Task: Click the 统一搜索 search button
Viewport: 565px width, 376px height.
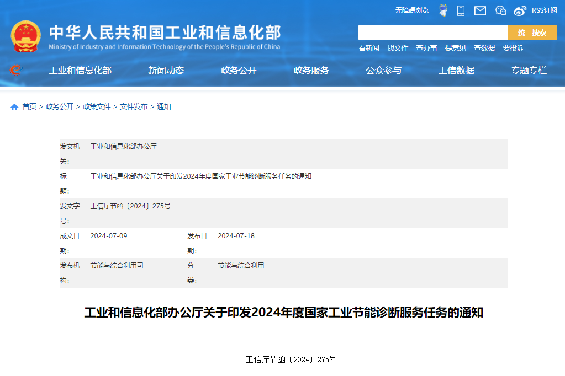Action: (532, 33)
